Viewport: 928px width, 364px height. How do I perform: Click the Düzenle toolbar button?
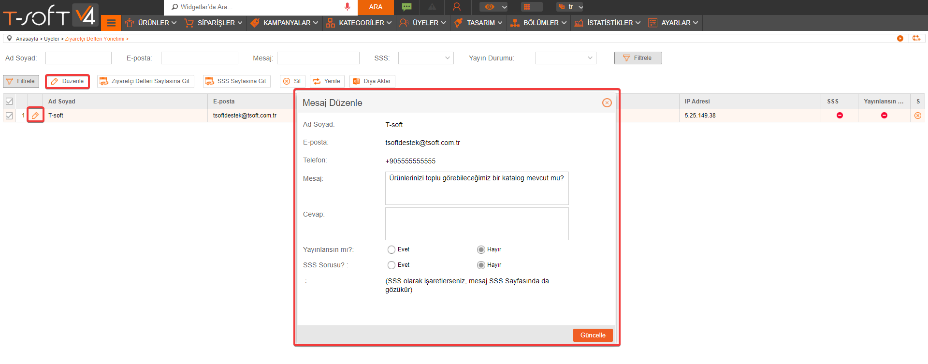[68, 81]
